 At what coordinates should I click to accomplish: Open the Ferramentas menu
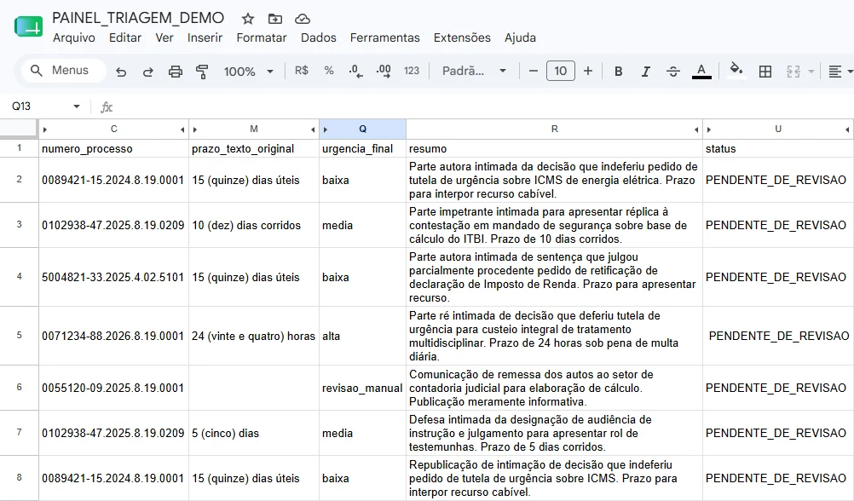[x=384, y=37]
